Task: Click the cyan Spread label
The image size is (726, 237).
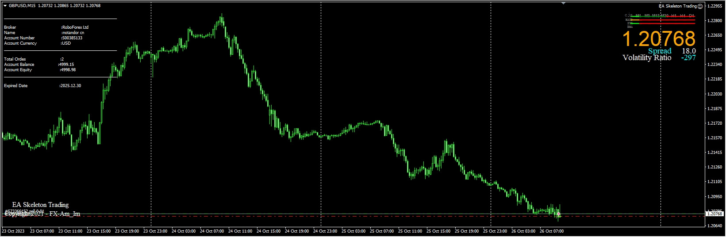Action: pyautogui.click(x=660, y=51)
